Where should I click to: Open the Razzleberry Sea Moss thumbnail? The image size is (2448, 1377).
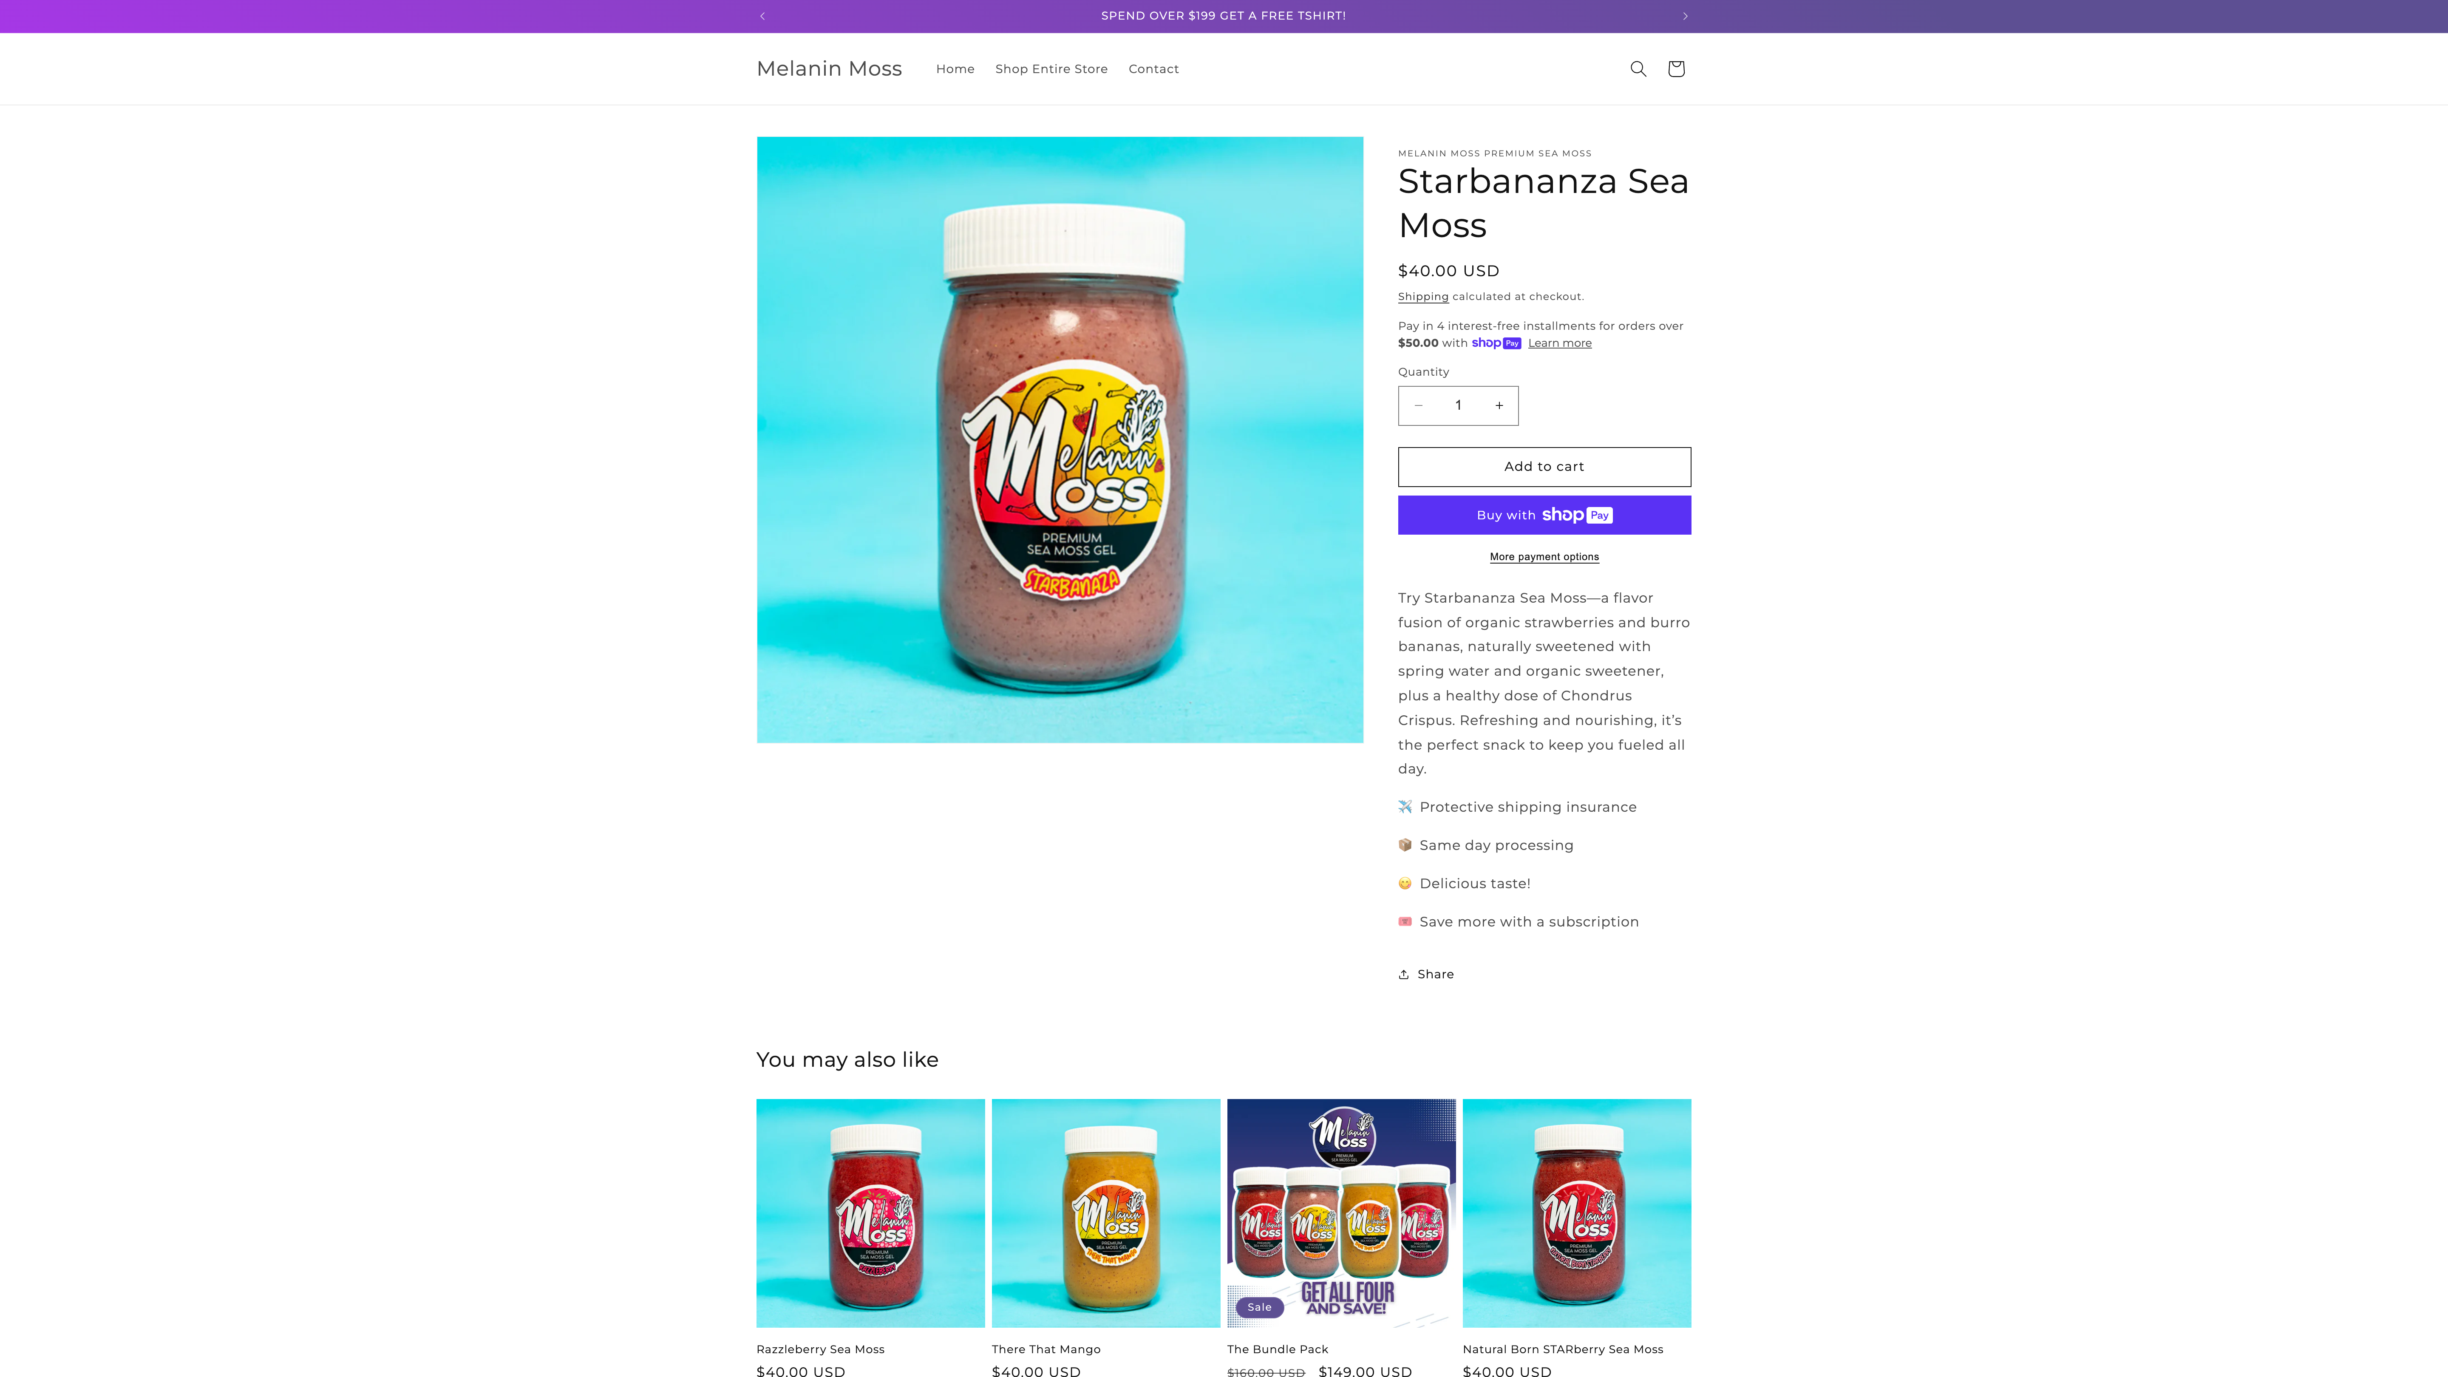point(870,1213)
